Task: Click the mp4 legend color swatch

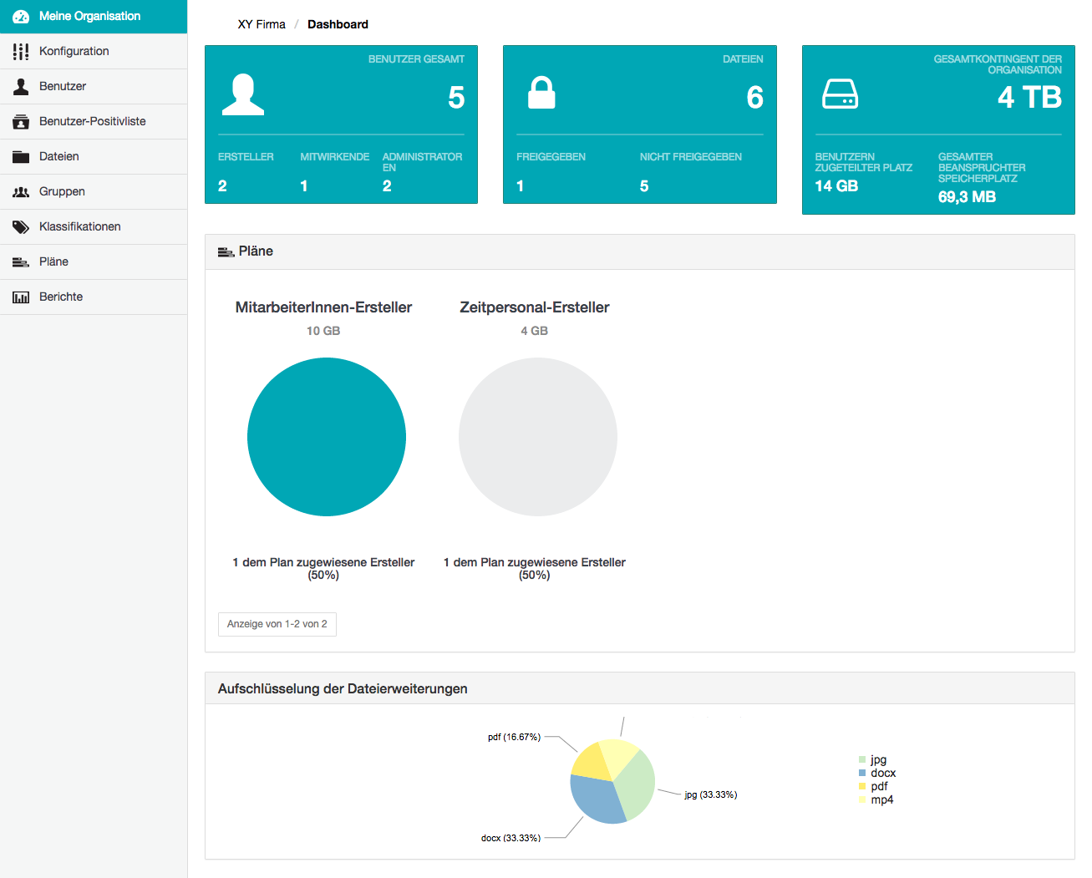Action: (x=862, y=800)
